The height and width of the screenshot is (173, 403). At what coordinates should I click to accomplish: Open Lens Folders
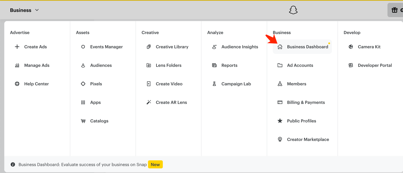click(x=169, y=65)
